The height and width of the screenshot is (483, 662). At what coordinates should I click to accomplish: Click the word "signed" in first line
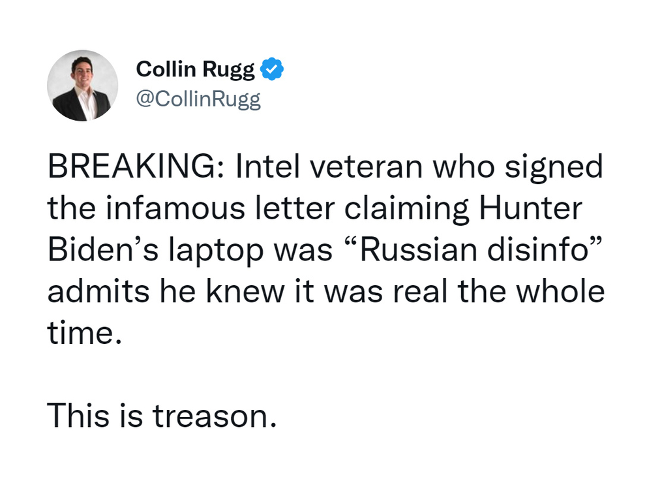coord(554,167)
